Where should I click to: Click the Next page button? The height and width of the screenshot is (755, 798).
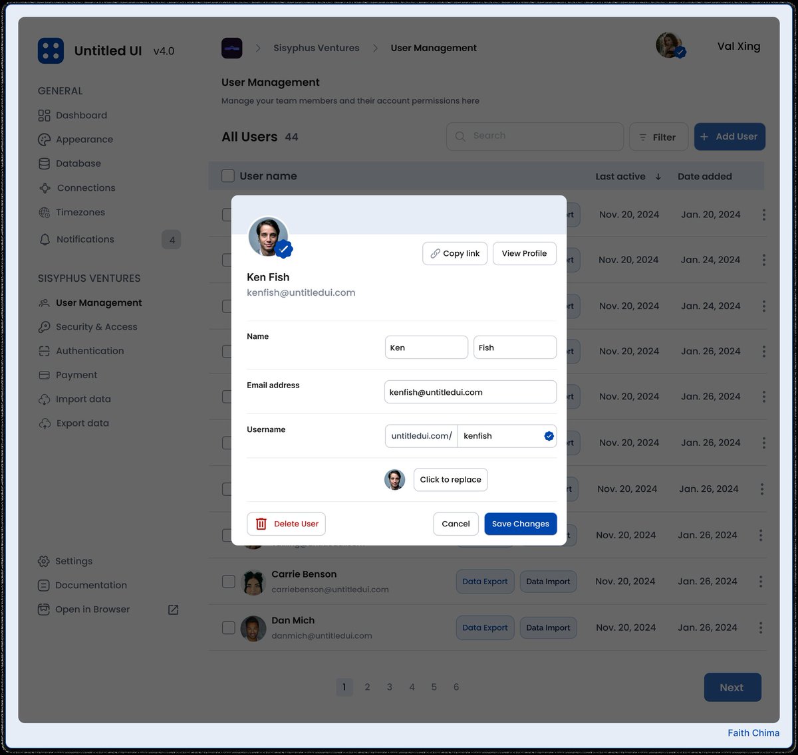(732, 688)
